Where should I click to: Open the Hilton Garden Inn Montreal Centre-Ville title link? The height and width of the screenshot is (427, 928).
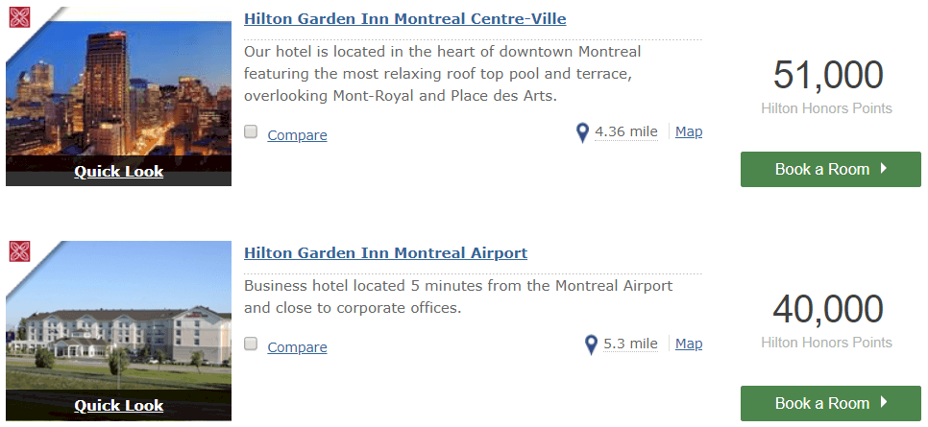(x=404, y=19)
